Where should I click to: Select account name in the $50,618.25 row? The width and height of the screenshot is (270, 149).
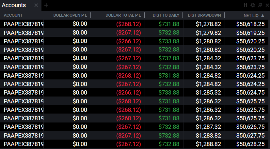[24, 24]
